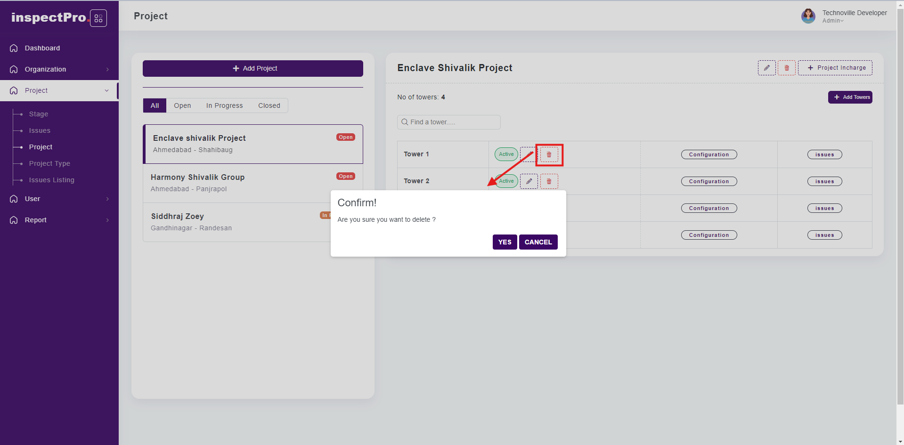
Task: Click the grid icon beside inspectPro logo
Action: pyautogui.click(x=98, y=18)
